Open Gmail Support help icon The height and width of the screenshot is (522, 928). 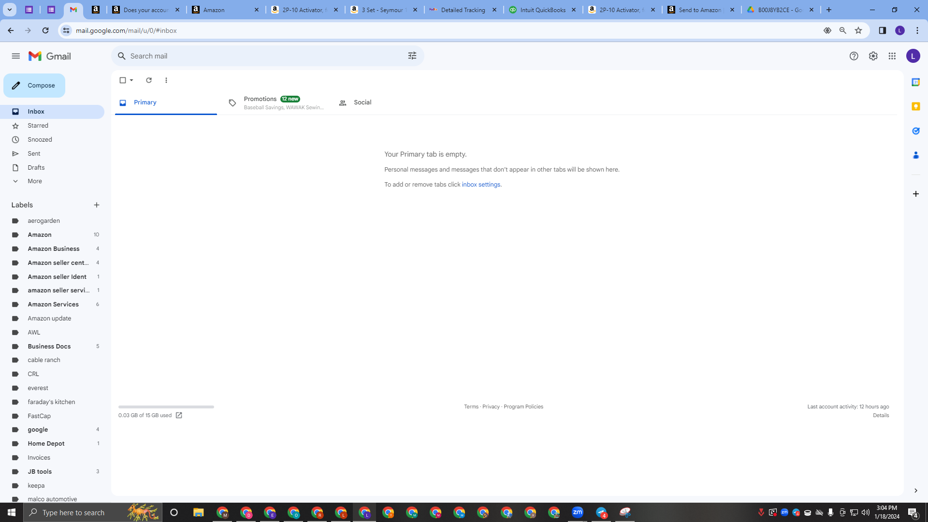point(854,56)
